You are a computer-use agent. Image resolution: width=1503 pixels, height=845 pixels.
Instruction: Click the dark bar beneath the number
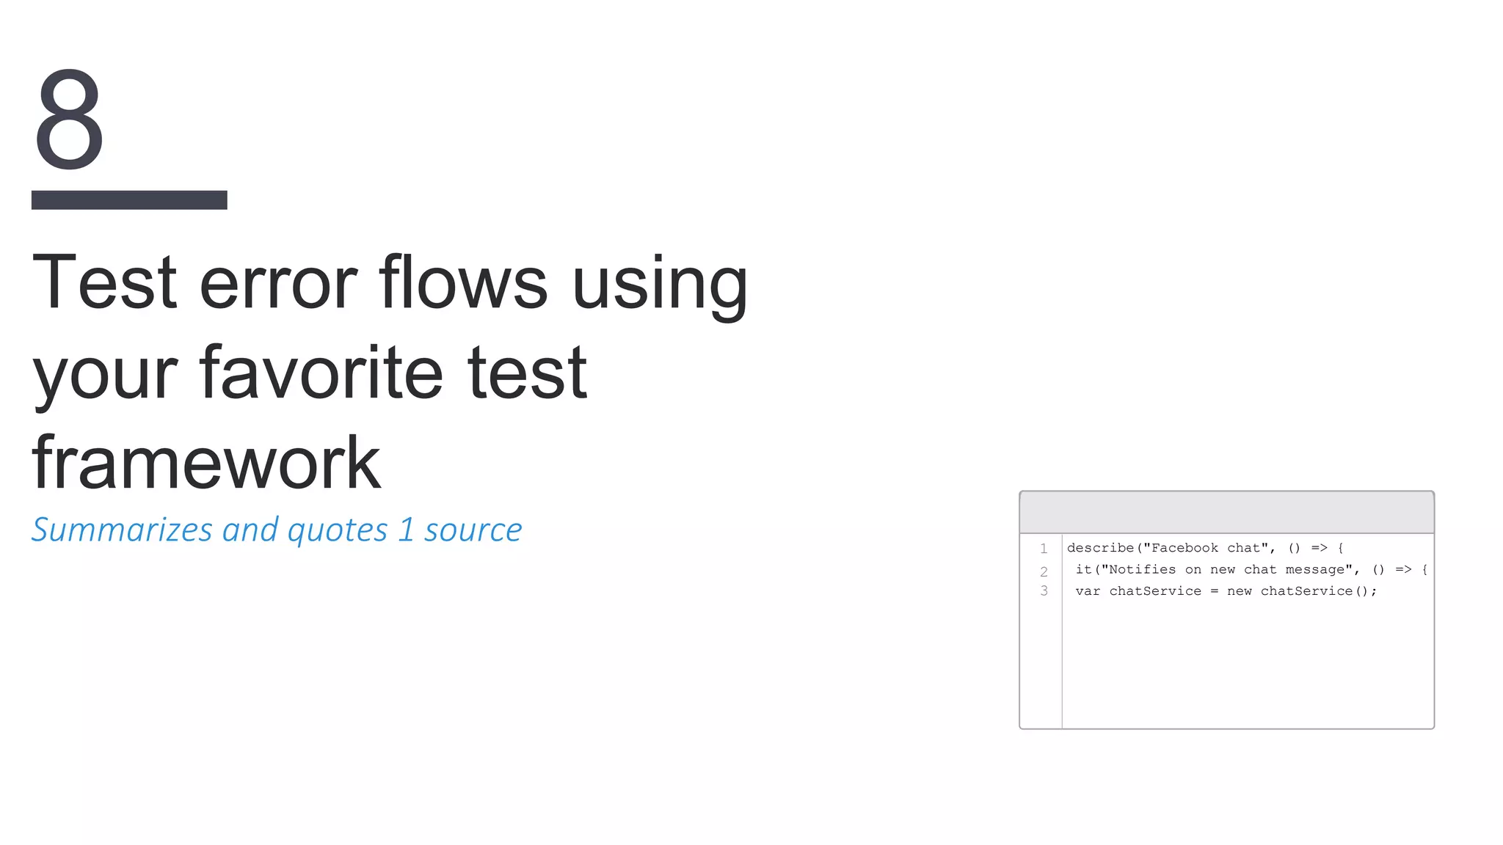[x=129, y=200]
